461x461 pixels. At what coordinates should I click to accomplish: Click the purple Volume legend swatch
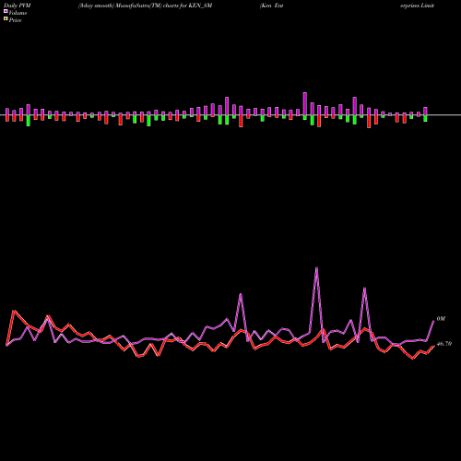pyautogui.click(x=6, y=11)
